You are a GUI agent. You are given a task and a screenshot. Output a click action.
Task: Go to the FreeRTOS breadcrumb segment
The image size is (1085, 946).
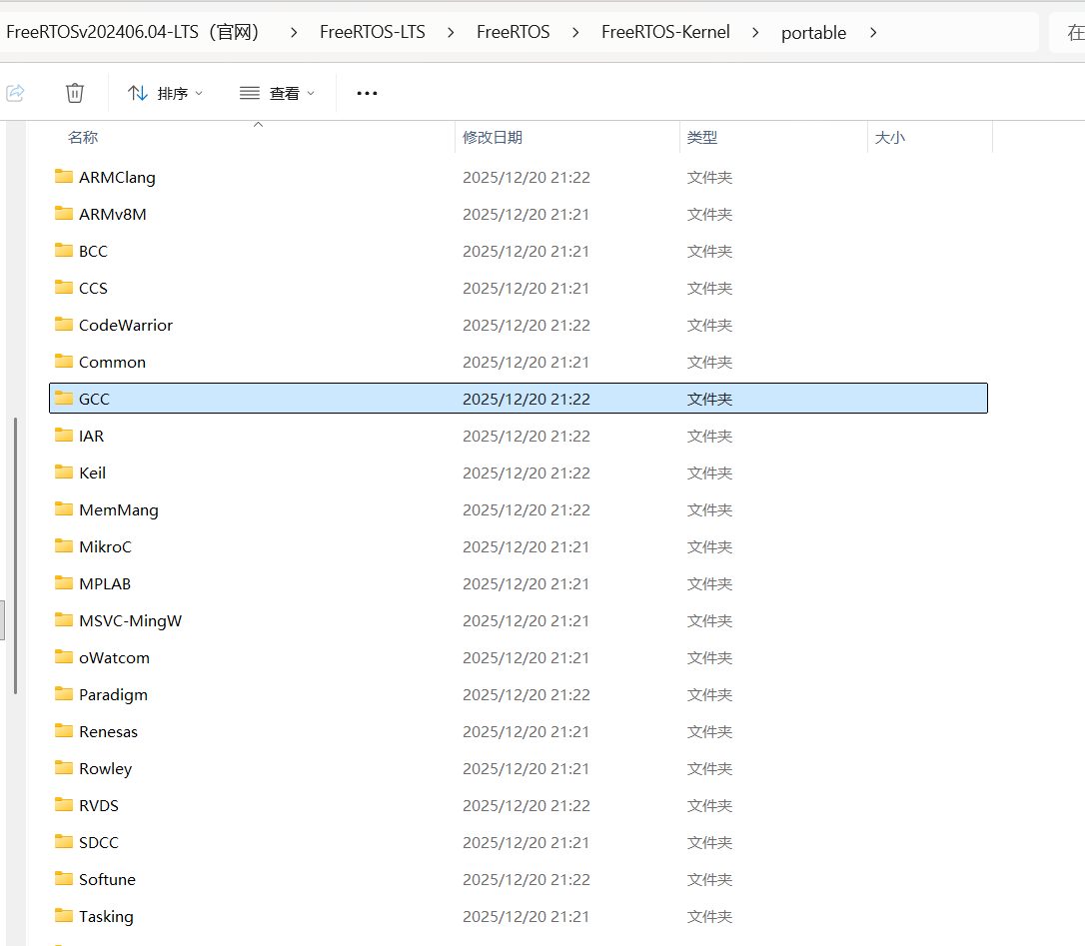tap(513, 33)
